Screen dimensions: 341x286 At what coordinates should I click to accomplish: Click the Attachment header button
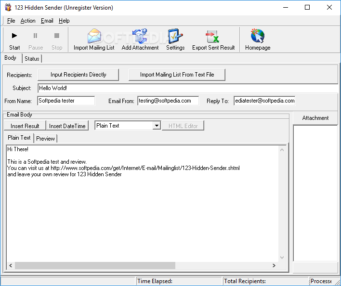315,118
